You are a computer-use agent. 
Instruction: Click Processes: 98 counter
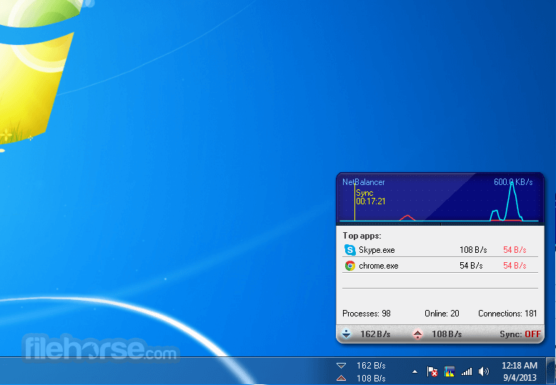click(x=367, y=314)
